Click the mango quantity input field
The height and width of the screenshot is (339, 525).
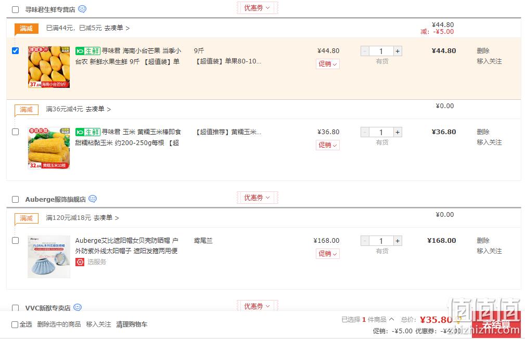tap(381, 51)
